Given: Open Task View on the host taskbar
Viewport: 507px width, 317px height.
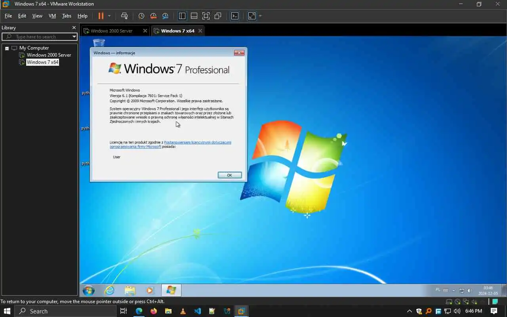Looking at the screenshot, I should tap(124, 311).
